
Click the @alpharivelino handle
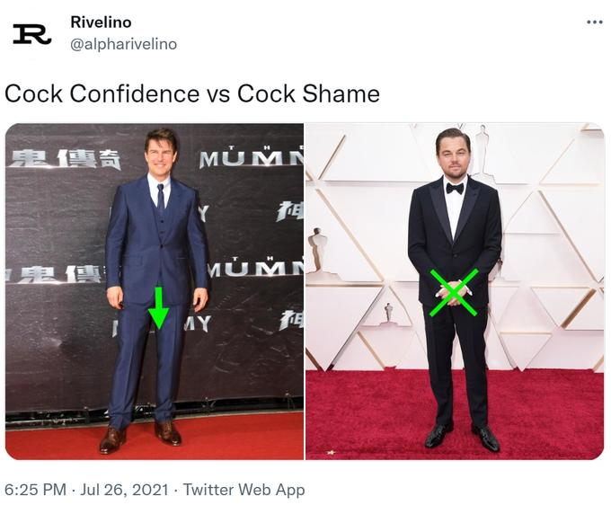click(123, 44)
